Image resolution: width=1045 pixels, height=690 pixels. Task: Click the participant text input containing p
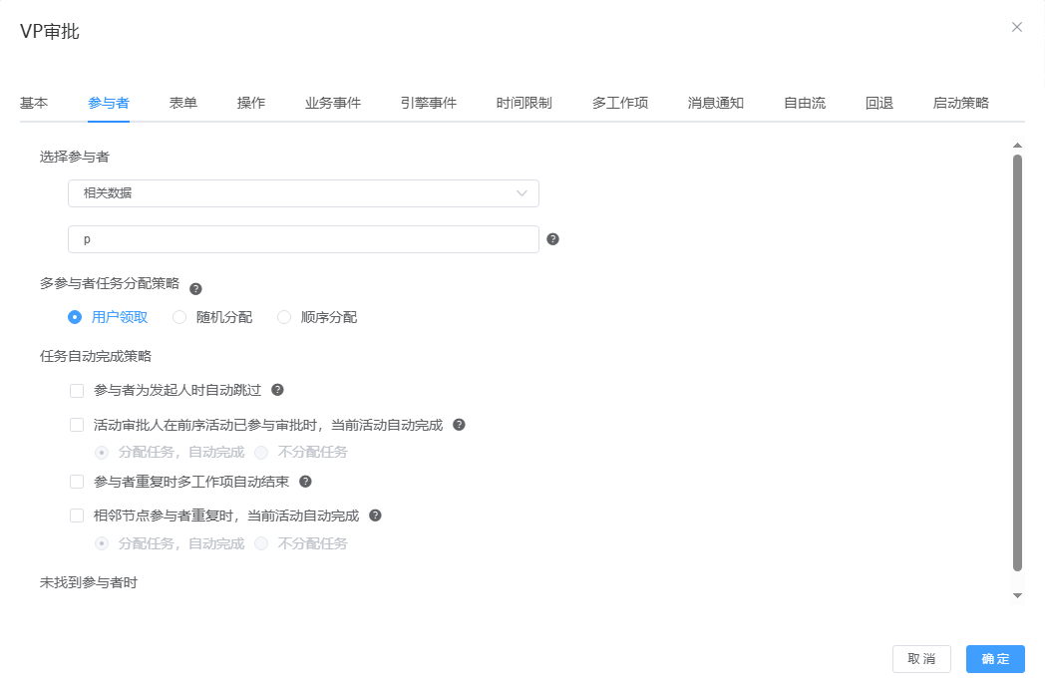pyautogui.click(x=303, y=239)
